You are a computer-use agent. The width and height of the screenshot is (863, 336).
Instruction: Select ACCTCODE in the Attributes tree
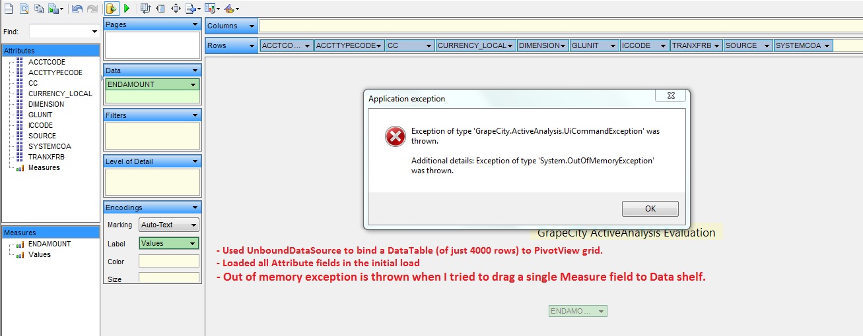pyautogui.click(x=46, y=62)
